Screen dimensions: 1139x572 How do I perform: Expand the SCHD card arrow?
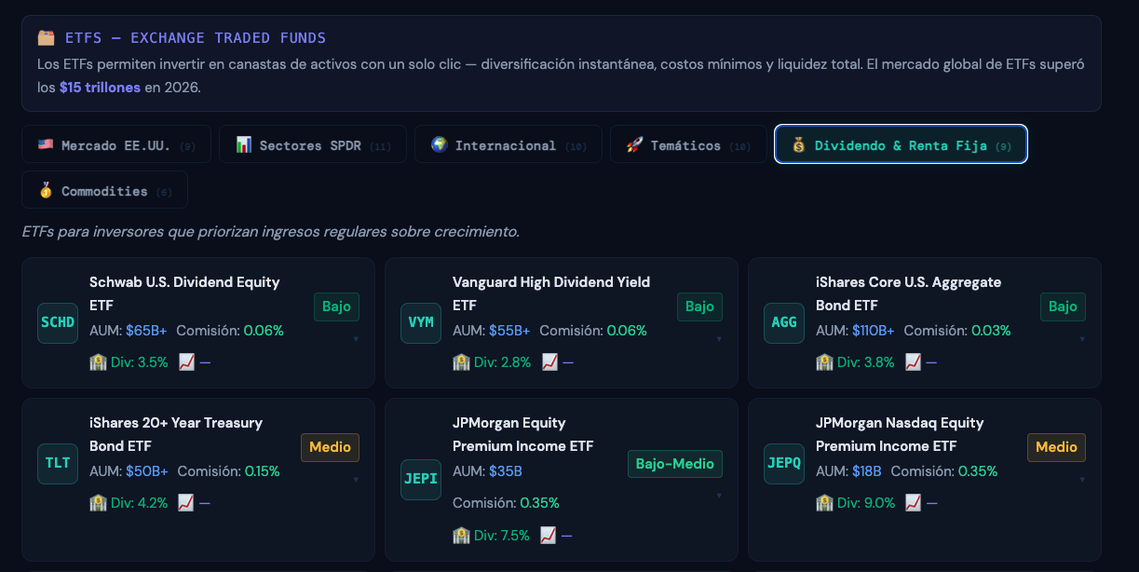355,339
